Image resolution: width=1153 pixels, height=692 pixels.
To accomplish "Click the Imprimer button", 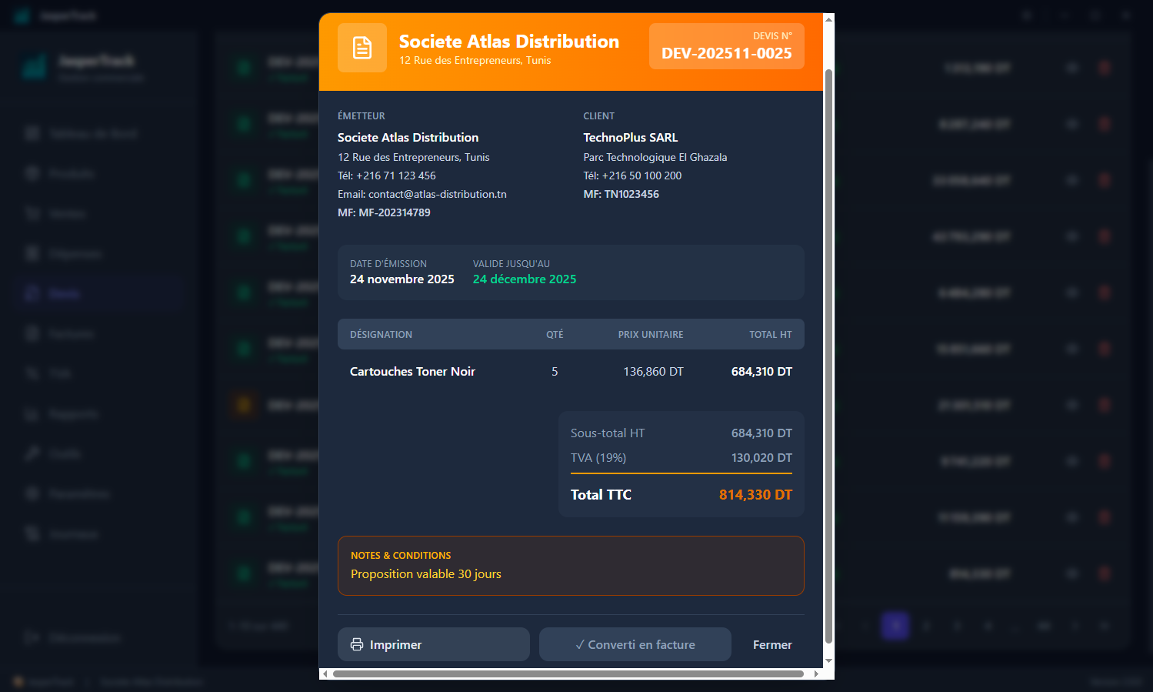I will point(434,644).
